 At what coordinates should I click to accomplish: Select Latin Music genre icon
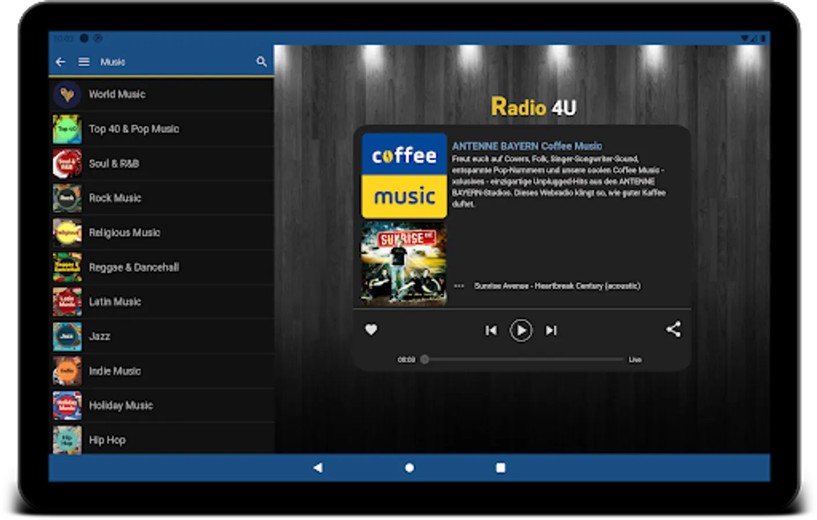click(x=67, y=302)
